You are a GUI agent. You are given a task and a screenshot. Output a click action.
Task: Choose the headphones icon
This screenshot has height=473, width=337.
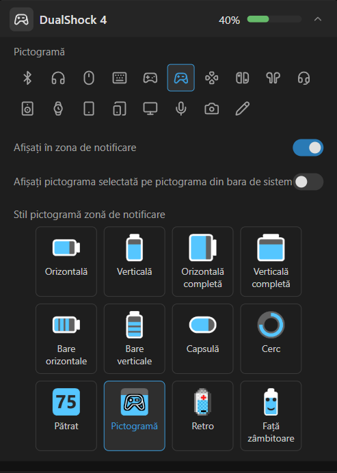58,78
